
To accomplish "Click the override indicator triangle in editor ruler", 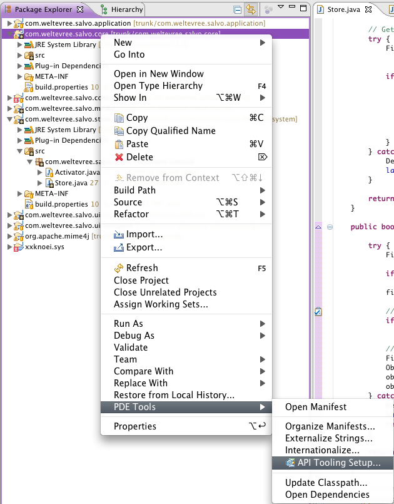I will pyautogui.click(x=318, y=227).
